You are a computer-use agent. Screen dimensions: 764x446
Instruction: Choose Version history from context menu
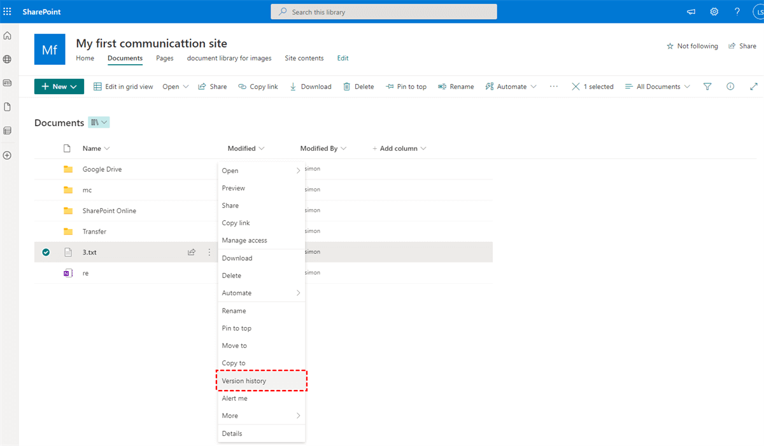coord(244,381)
